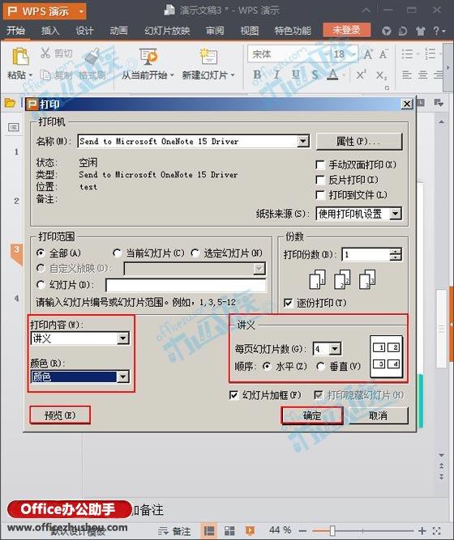Enable manual duplex printing (手动双面打印) checkbox
The image size is (454, 540).
(320, 165)
